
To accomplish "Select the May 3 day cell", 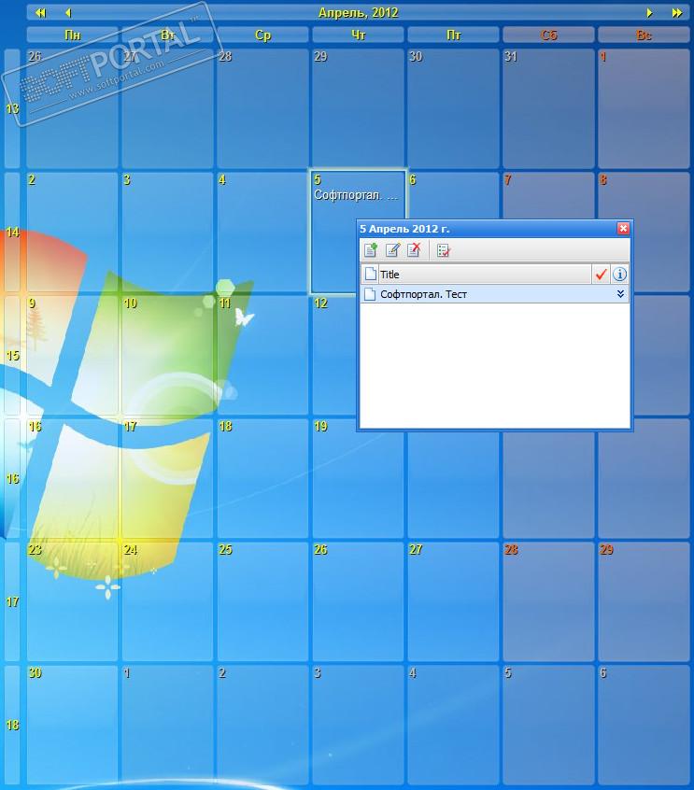I will point(358,725).
